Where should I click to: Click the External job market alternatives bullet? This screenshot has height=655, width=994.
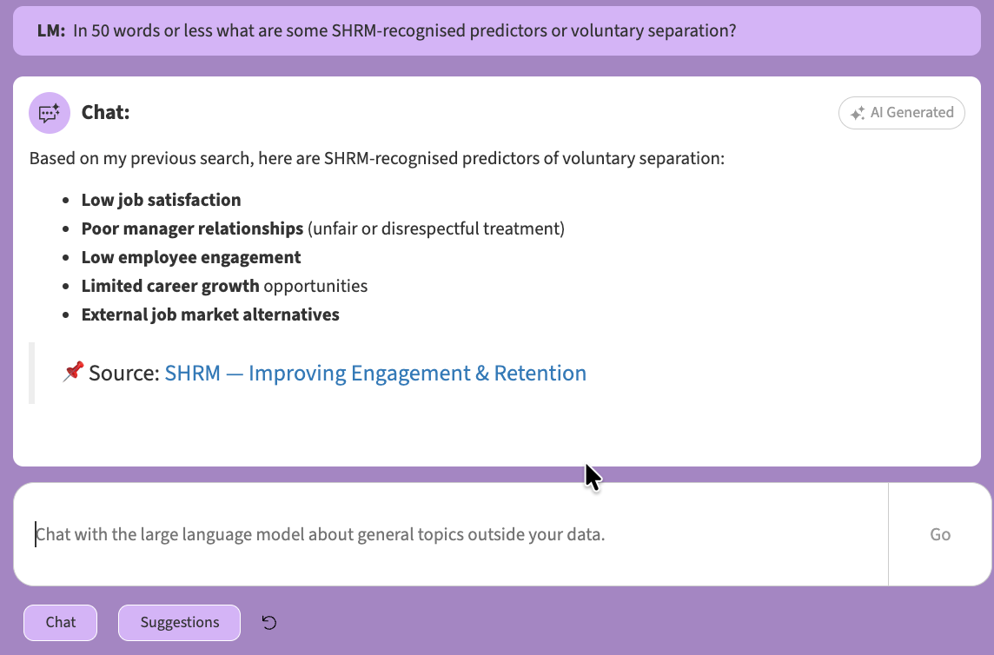(209, 315)
